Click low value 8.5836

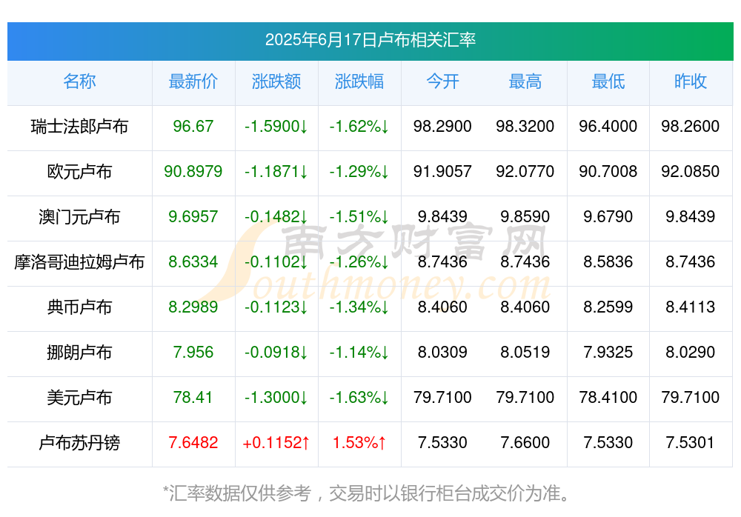pos(608,261)
